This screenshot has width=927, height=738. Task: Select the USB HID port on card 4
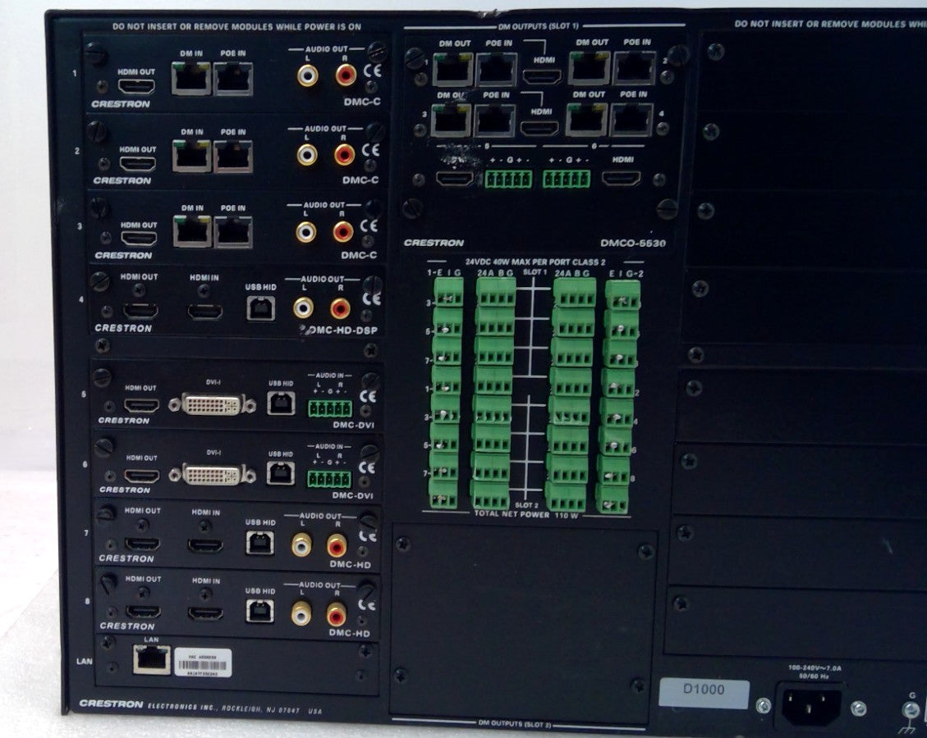pyautogui.click(x=261, y=308)
